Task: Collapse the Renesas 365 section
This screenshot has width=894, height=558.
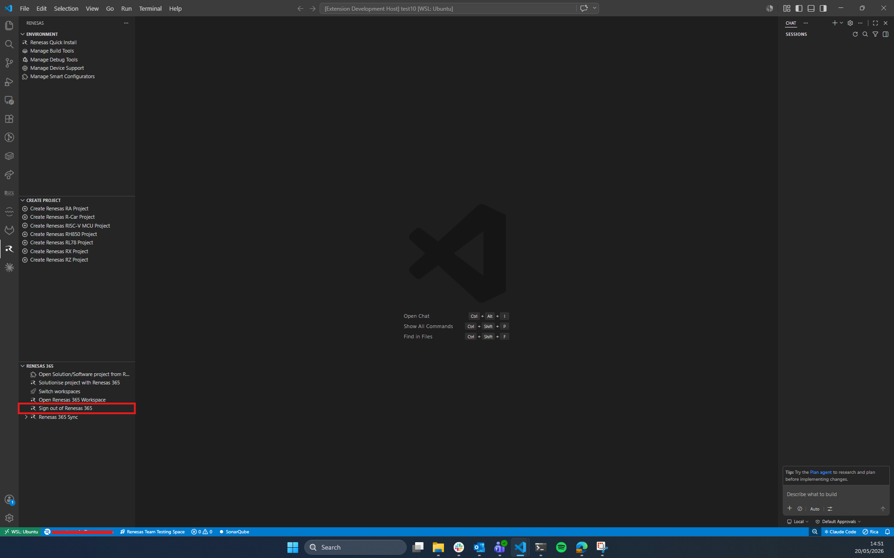Action: coord(22,366)
